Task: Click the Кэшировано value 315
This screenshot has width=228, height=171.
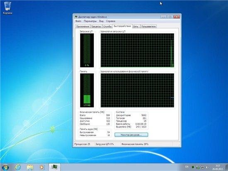Action: coord(108,118)
